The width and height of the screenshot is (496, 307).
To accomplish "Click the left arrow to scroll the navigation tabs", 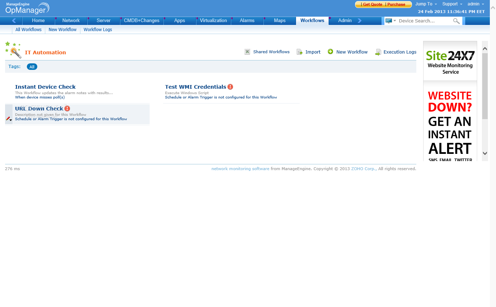I will 14,21.
